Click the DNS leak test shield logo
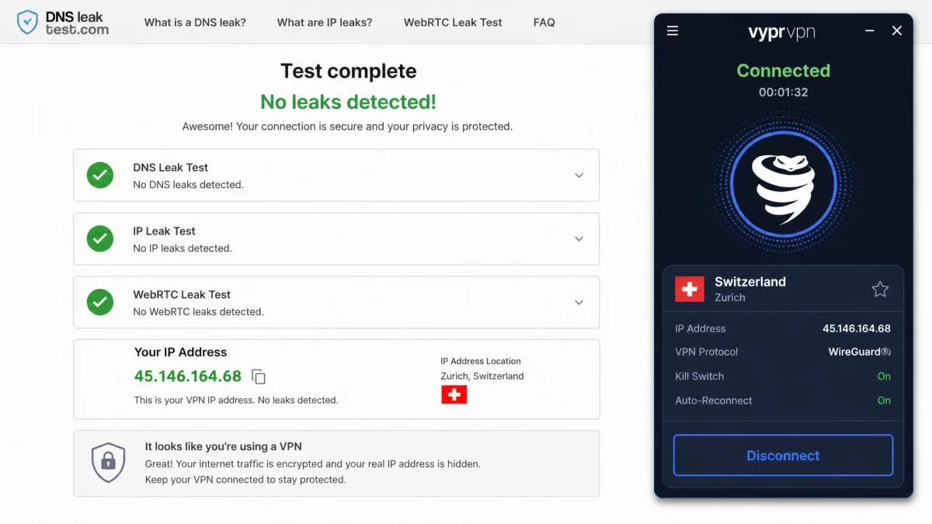The height and width of the screenshot is (524, 932). [27, 22]
